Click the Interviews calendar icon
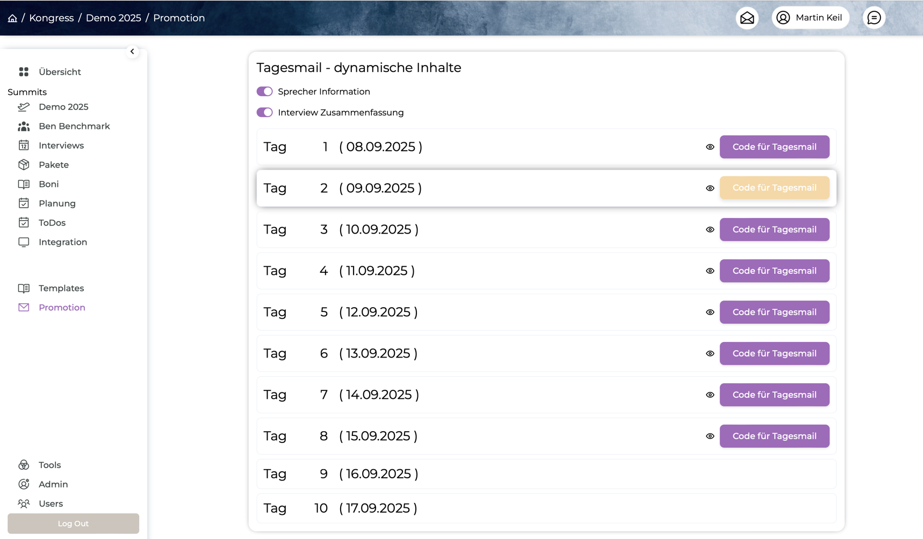 coord(24,145)
